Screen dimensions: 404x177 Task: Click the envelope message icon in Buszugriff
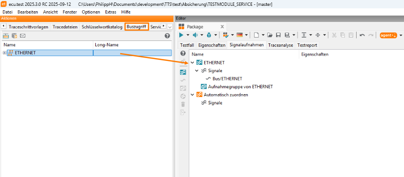pos(22,36)
